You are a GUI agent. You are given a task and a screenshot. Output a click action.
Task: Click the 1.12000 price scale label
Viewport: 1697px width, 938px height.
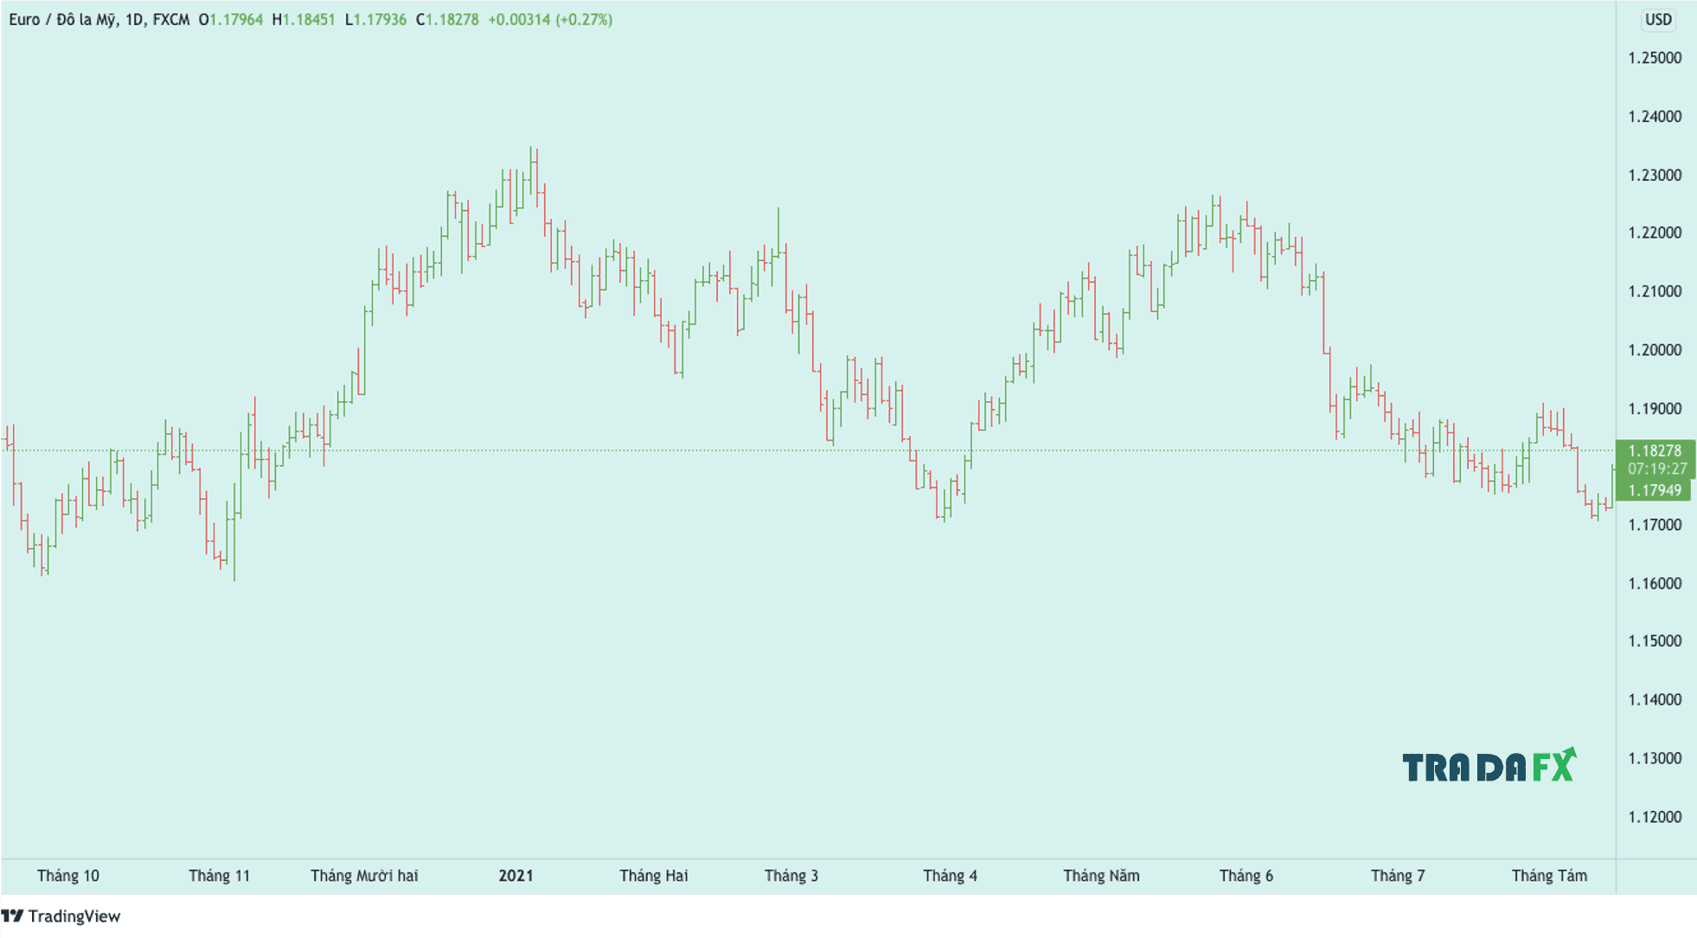click(1654, 817)
